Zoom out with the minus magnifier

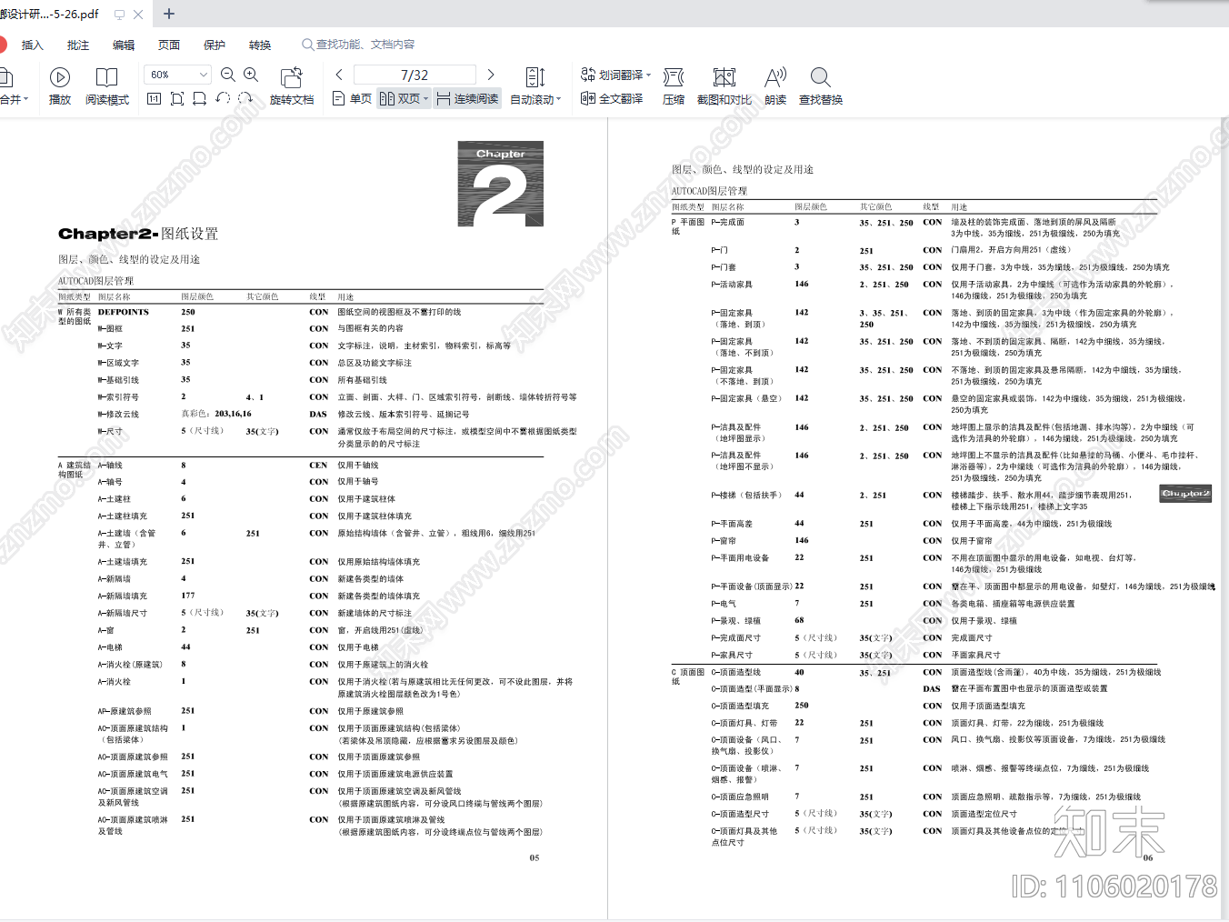click(228, 75)
